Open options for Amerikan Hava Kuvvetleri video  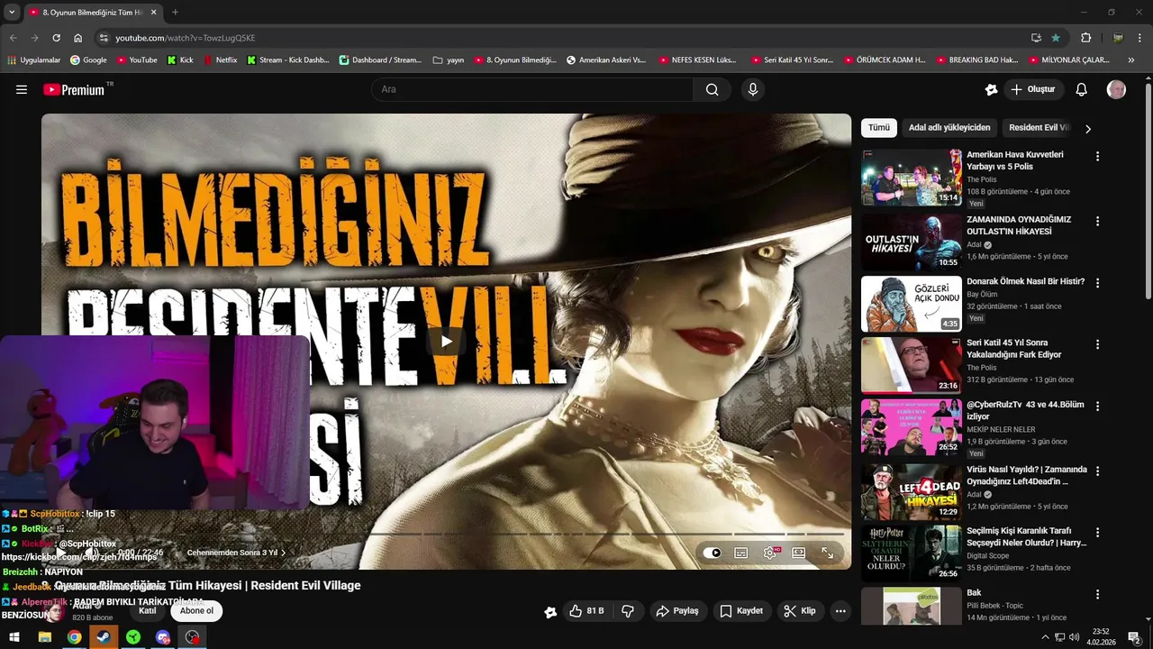pyautogui.click(x=1097, y=156)
